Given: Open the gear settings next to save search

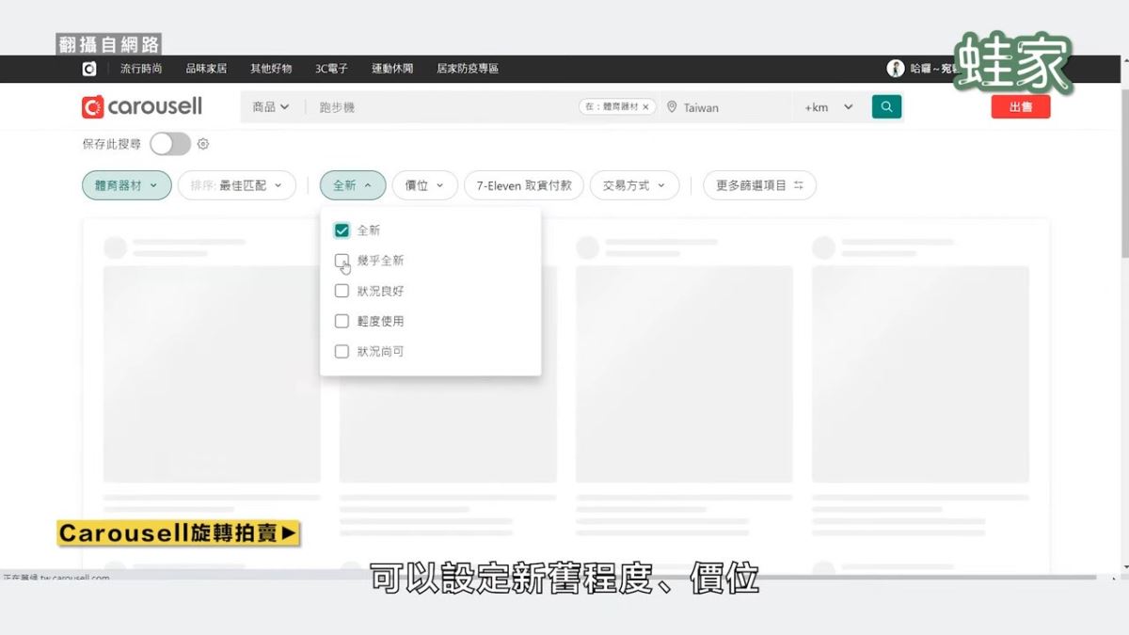Looking at the screenshot, I should [x=203, y=144].
